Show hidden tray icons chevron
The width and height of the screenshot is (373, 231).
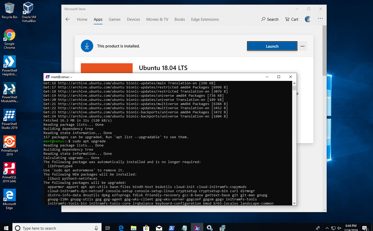pyautogui.click(x=327, y=228)
